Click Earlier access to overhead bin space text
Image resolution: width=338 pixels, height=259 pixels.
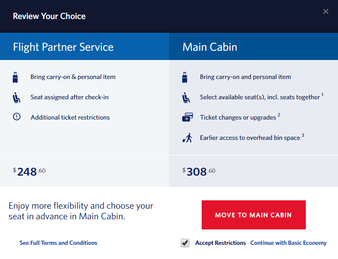[250, 138]
